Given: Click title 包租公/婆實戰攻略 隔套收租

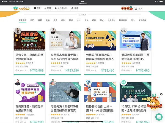Looking at the screenshot, I should tap(100, 57).
